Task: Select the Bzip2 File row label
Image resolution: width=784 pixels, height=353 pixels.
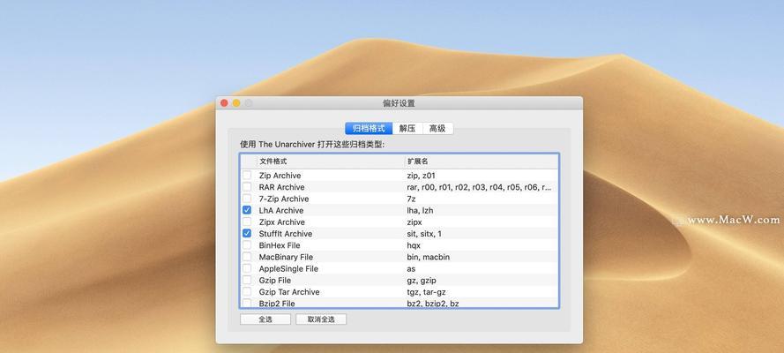Action: pyautogui.click(x=277, y=304)
